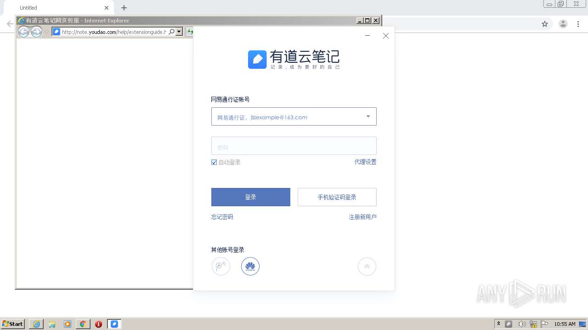The image size is (588, 330).
Task: Focus the NetEase passport account field
Action: 294,116
